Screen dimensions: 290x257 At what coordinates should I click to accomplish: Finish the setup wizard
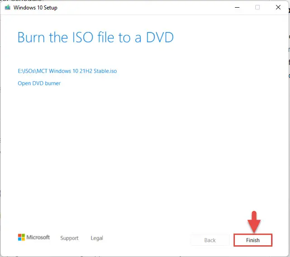coord(253,240)
